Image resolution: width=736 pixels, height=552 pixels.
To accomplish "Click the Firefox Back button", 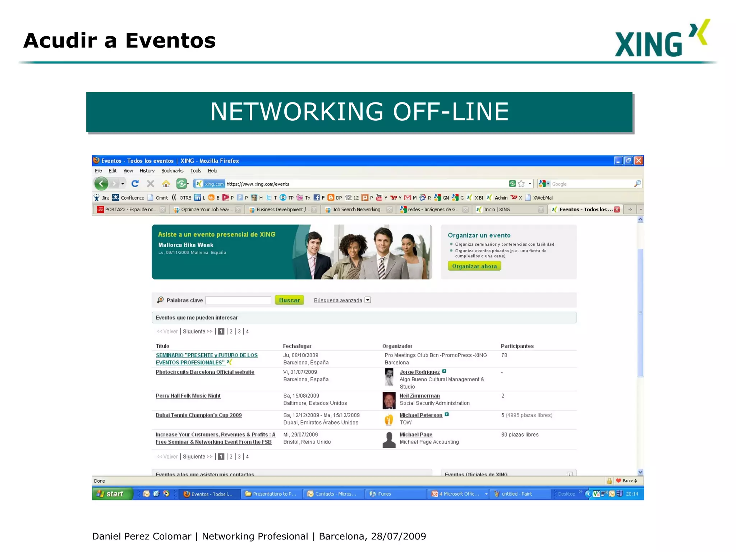I will 101,184.
